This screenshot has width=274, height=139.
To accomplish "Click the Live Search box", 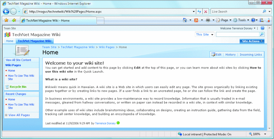I will 236,12.
